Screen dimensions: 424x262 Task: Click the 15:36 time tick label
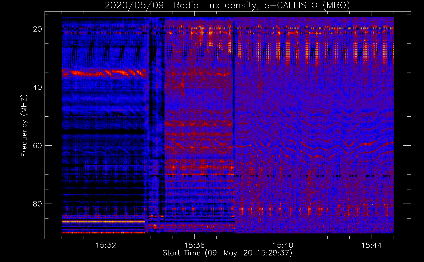(194, 245)
